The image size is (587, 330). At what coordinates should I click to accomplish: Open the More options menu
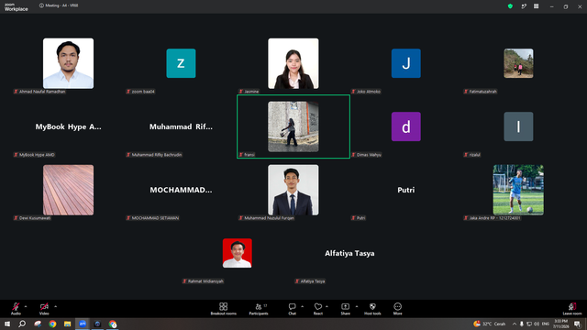click(x=397, y=309)
